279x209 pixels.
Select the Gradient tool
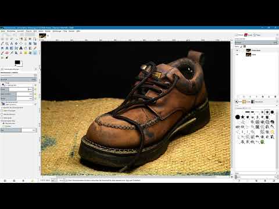click(x=30, y=48)
